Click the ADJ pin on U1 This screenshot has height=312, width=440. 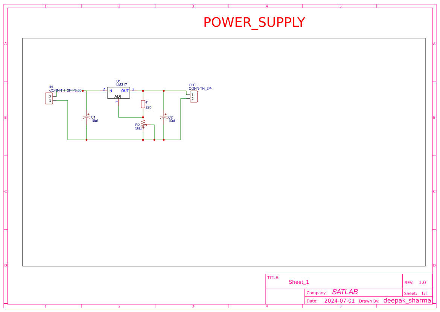click(x=119, y=100)
